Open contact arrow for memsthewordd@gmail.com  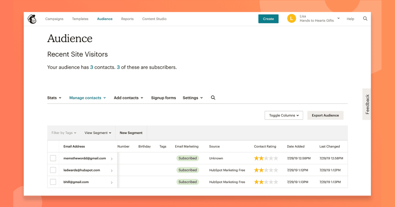coord(112,159)
